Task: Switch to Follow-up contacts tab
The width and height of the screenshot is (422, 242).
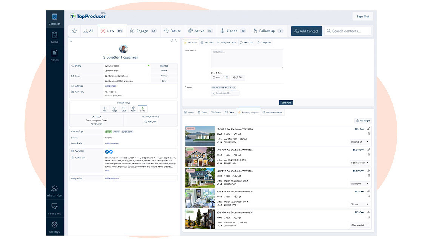Action: (268, 31)
